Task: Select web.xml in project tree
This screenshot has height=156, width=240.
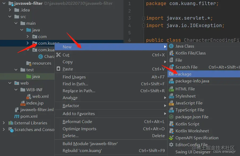Action: coord(40,96)
